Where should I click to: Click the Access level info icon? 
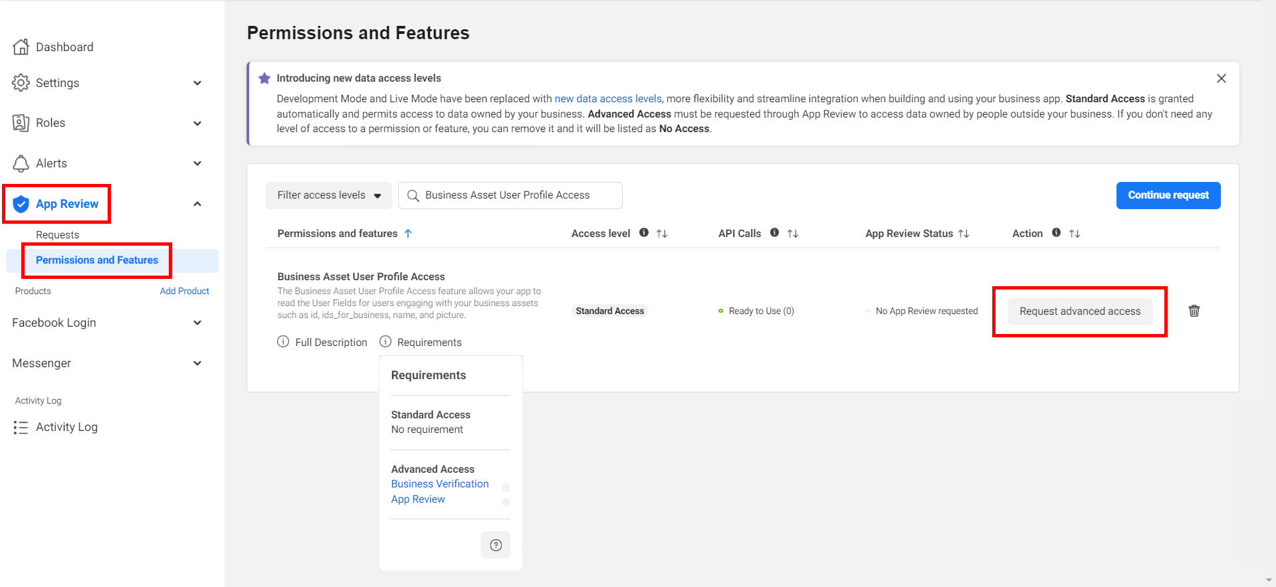pyautogui.click(x=643, y=233)
